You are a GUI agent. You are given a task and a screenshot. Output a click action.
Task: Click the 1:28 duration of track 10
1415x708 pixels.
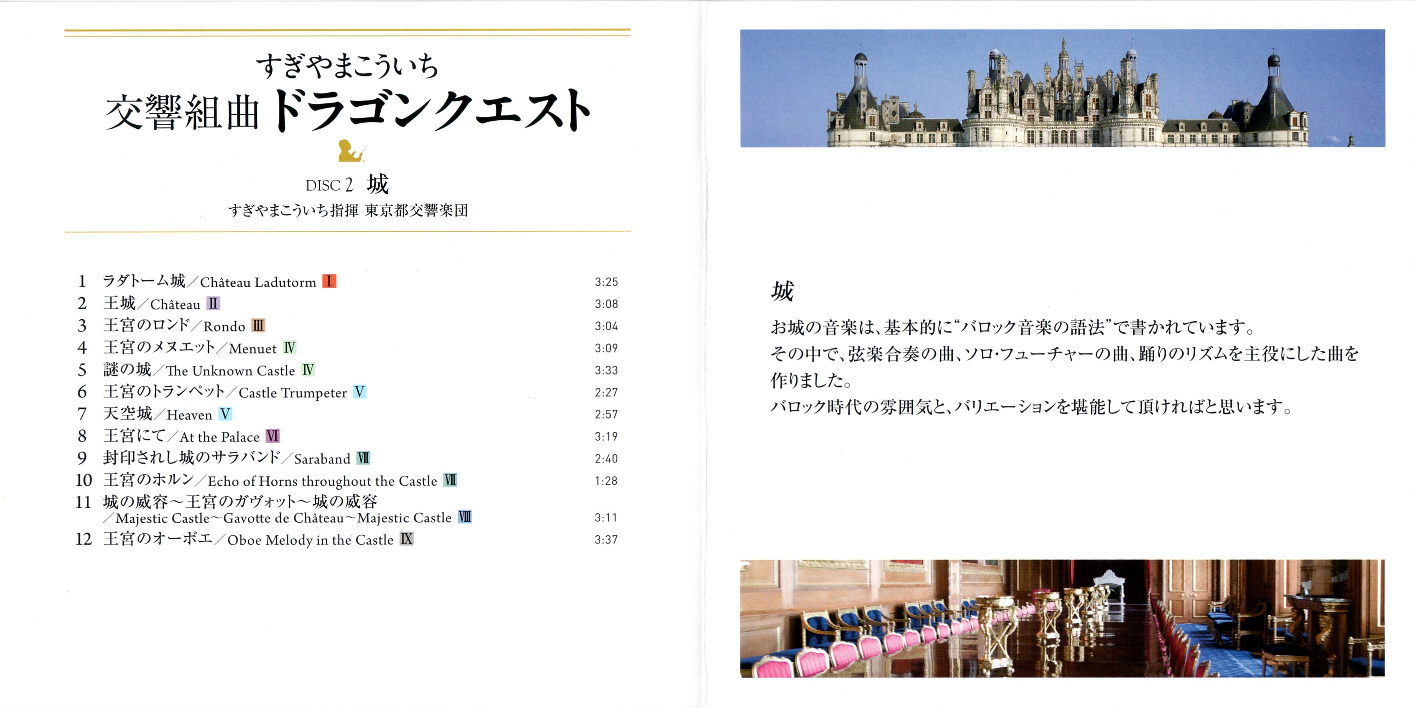pos(606,481)
